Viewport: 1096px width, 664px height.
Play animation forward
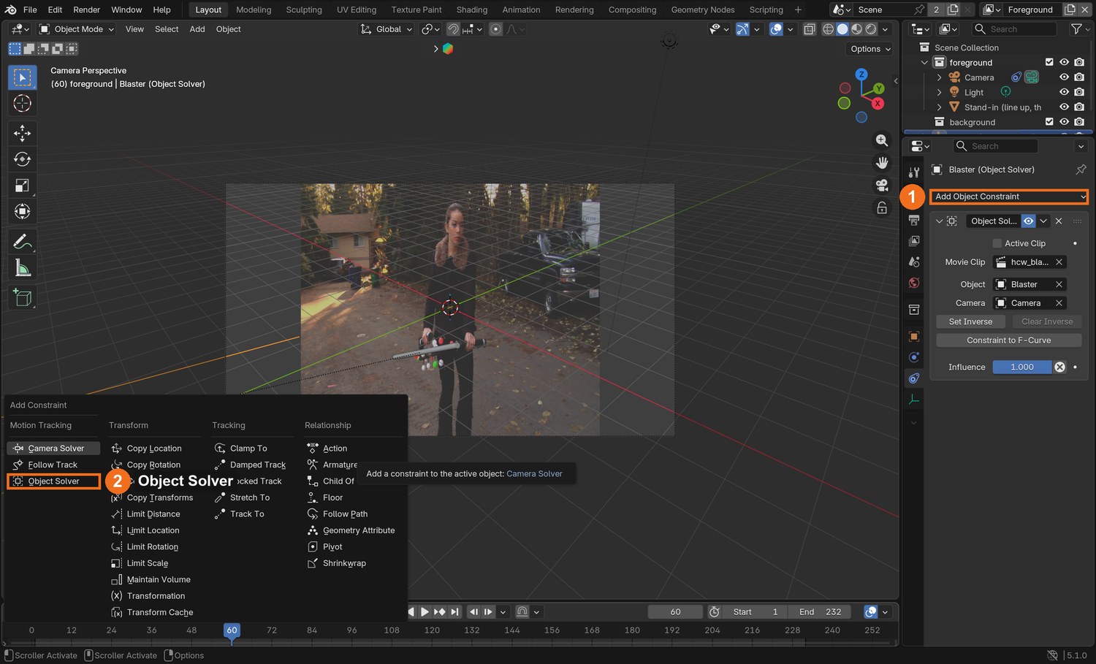tap(425, 612)
